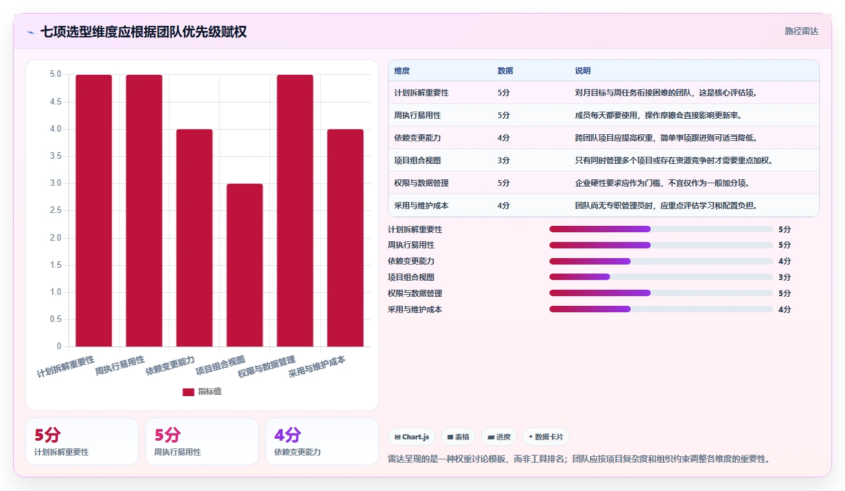
Task: Select the Chart.js tag chip
Action: tap(412, 437)
